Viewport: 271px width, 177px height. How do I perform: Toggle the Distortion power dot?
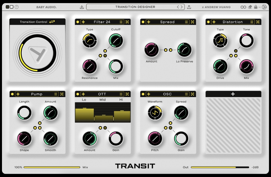coord(208,22)
